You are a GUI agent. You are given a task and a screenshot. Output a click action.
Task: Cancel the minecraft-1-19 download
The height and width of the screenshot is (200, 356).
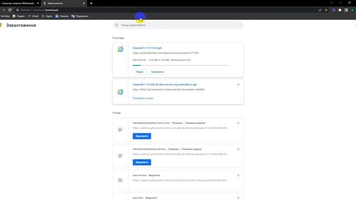[x=157, y=72]
